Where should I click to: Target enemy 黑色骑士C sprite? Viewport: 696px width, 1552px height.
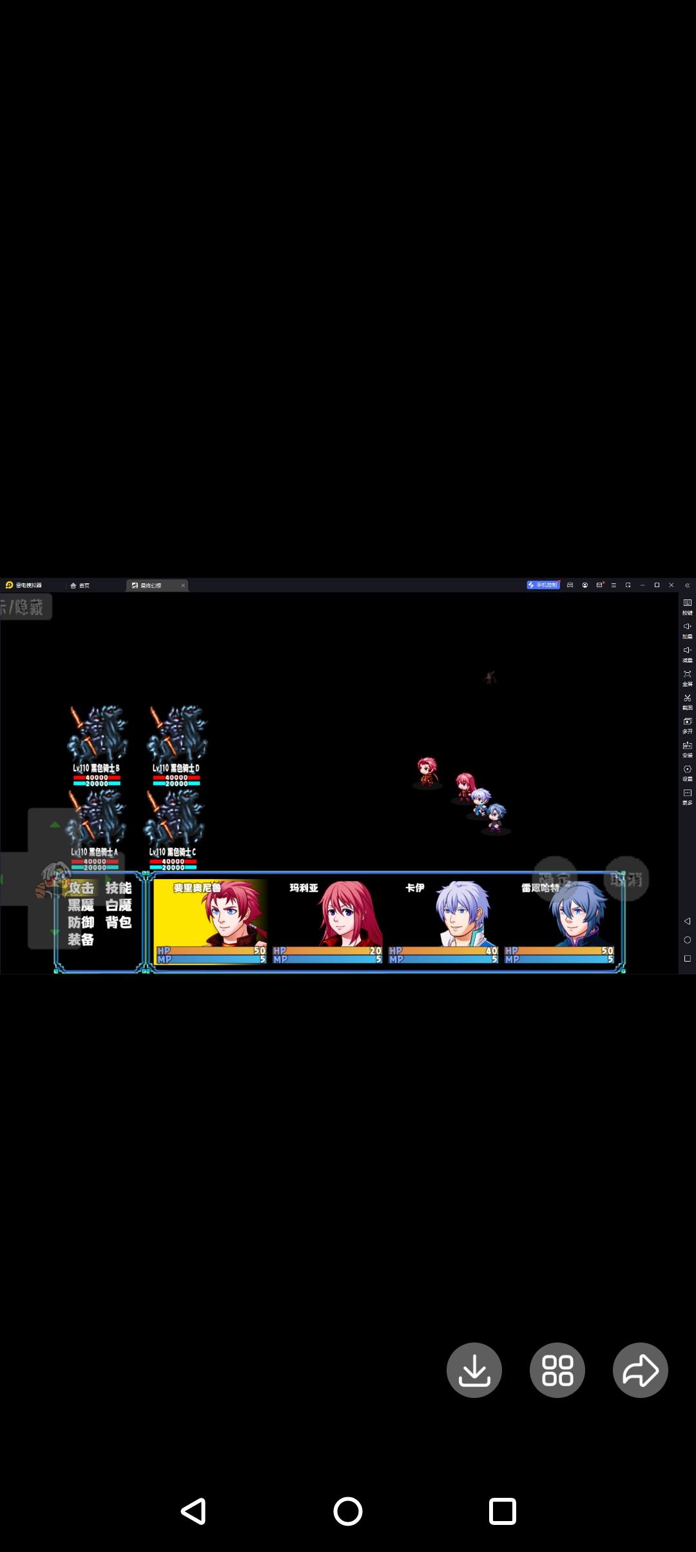point(174,818)
